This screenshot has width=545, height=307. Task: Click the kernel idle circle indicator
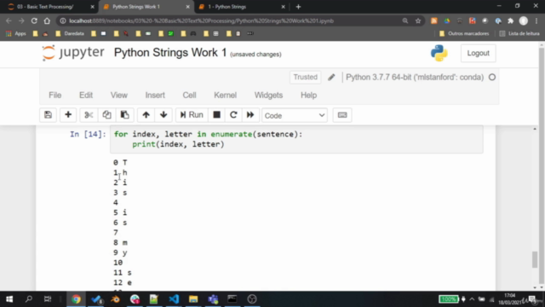(x=492, y=78)
